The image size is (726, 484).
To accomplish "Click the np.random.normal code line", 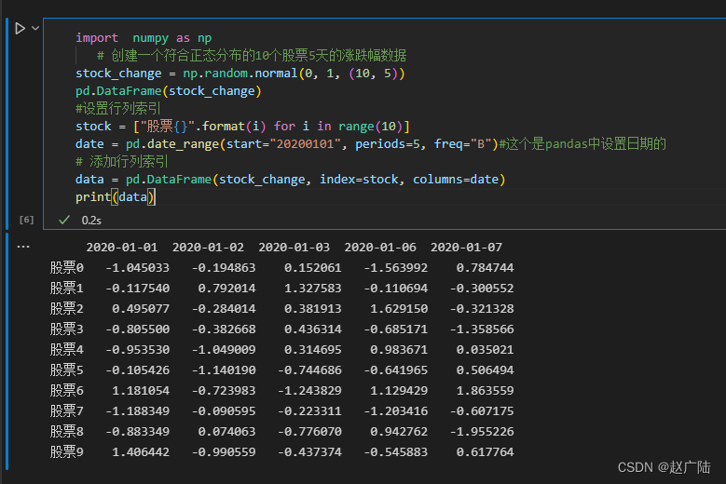I will point(240,74).
